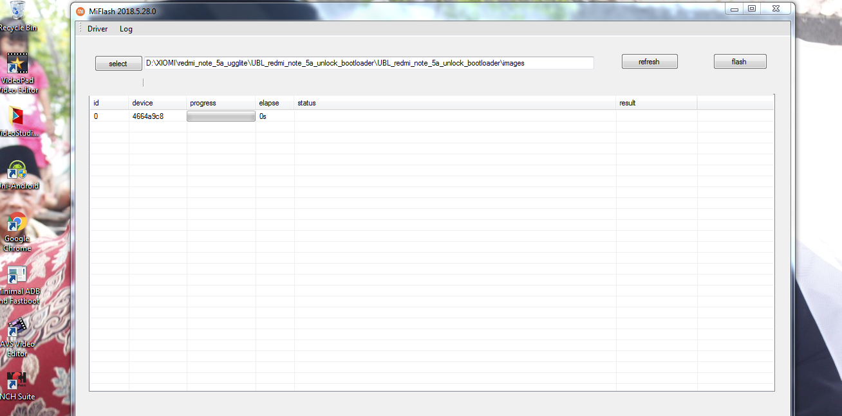The height and width of the screenshot is (416, 842).
Task: Click the MiFlash orange logo in title bar
Action: (x=81, y=12)
